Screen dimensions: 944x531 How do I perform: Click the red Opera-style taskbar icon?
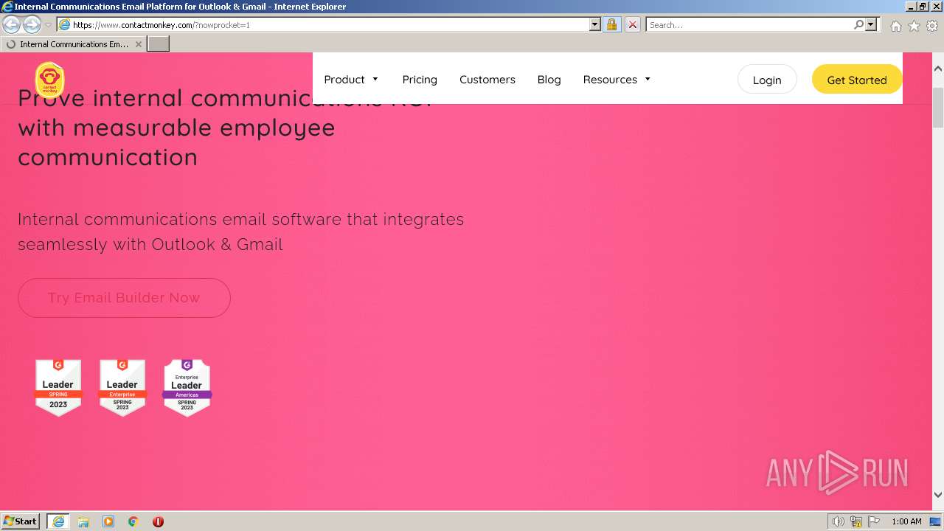[158, 521]
